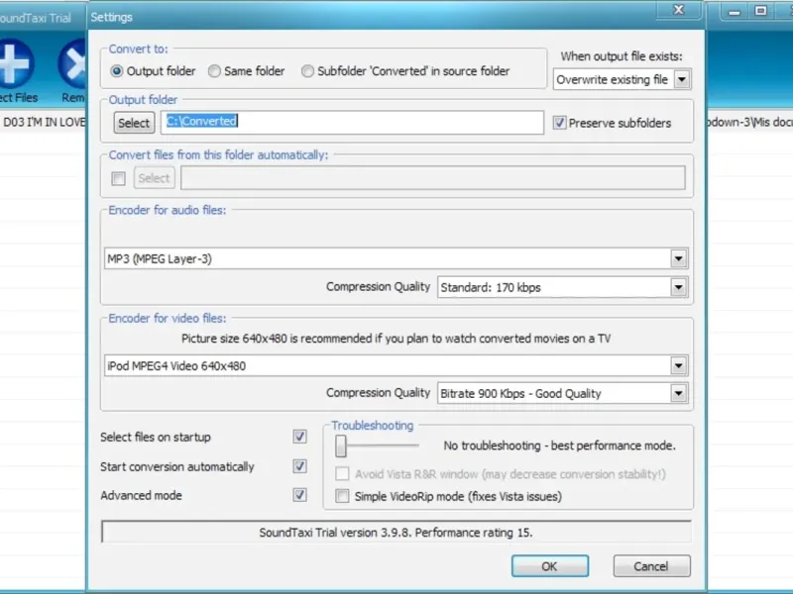Select the D03 I'M IN LOVE file row

(x=44, y=122)
